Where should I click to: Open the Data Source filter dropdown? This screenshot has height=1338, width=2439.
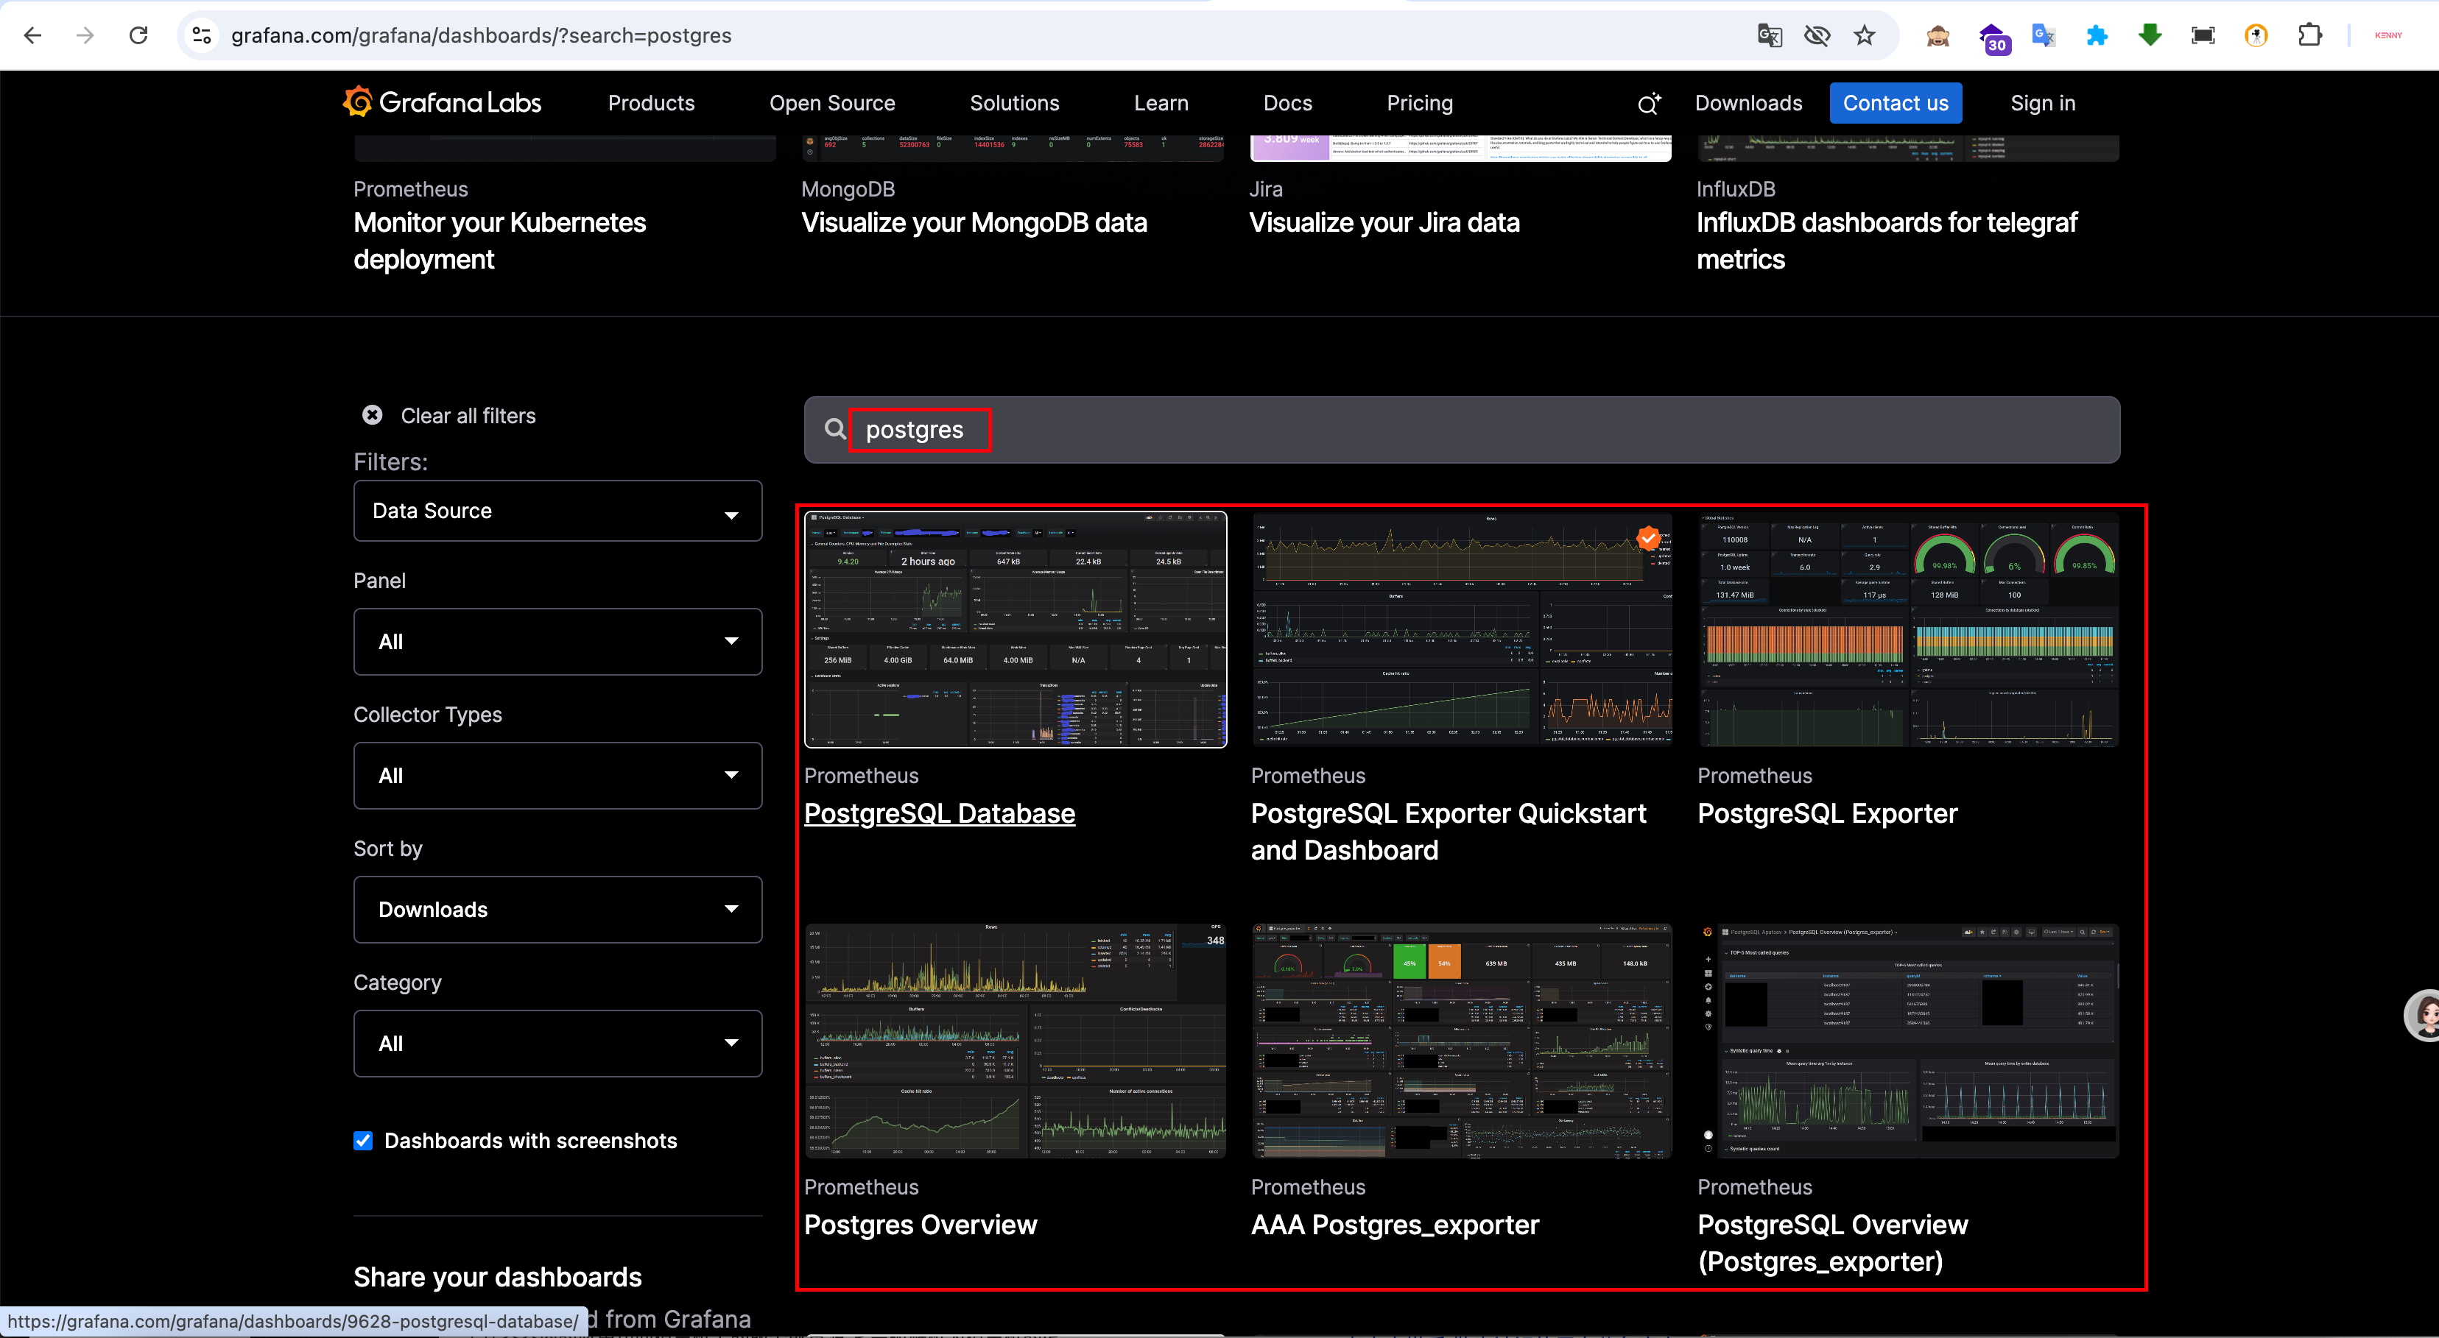click(557, 511)
